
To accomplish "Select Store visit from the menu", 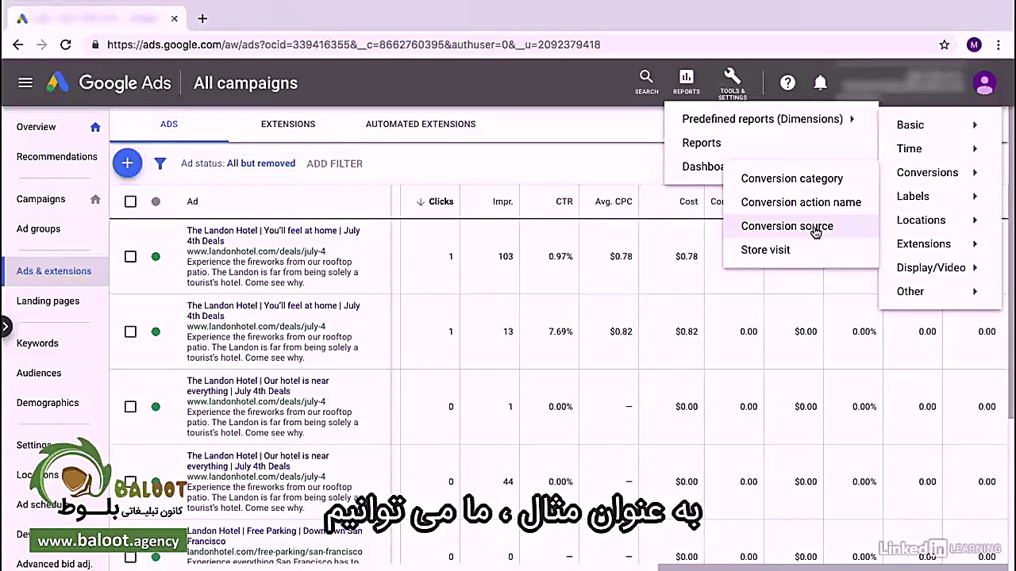I will [765, 250].
